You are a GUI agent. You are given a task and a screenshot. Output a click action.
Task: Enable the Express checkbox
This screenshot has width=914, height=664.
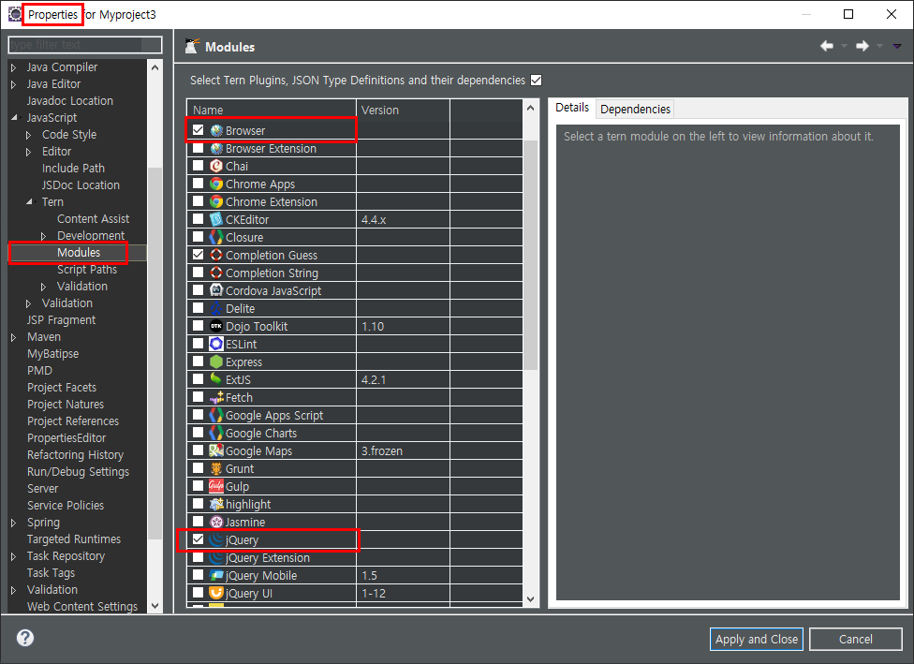199,362
